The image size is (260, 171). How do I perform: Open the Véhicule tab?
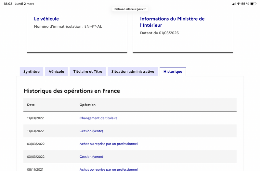point(56,72)
